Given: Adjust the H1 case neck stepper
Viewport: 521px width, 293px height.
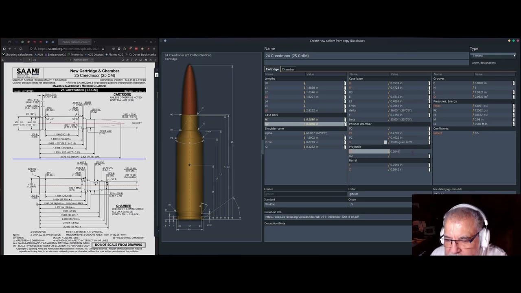Looking at the screenshot, I should tap(345, 119).
